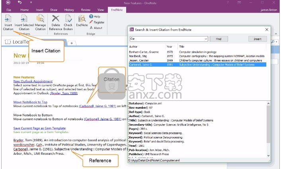Click james linton account name
Image resolution: width=281 pixels, height=169 pixels.
pyautogui.click(x=269, y=10)
